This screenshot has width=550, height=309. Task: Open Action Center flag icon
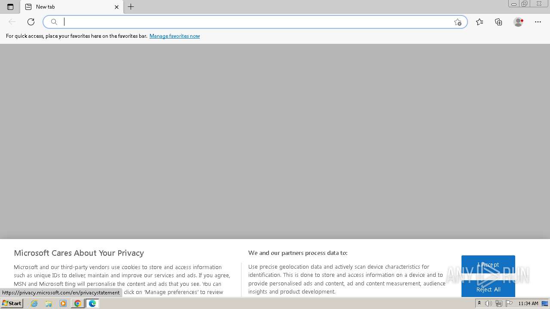click(509, 303)
